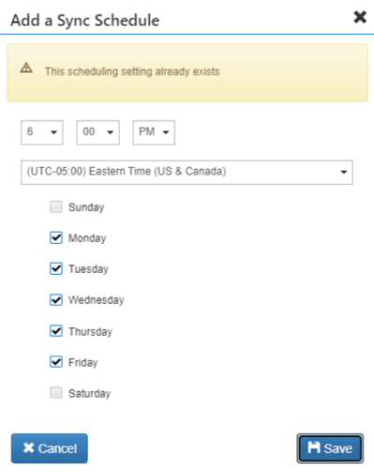Expand the AM/PM dropdown

coord(154,132)
